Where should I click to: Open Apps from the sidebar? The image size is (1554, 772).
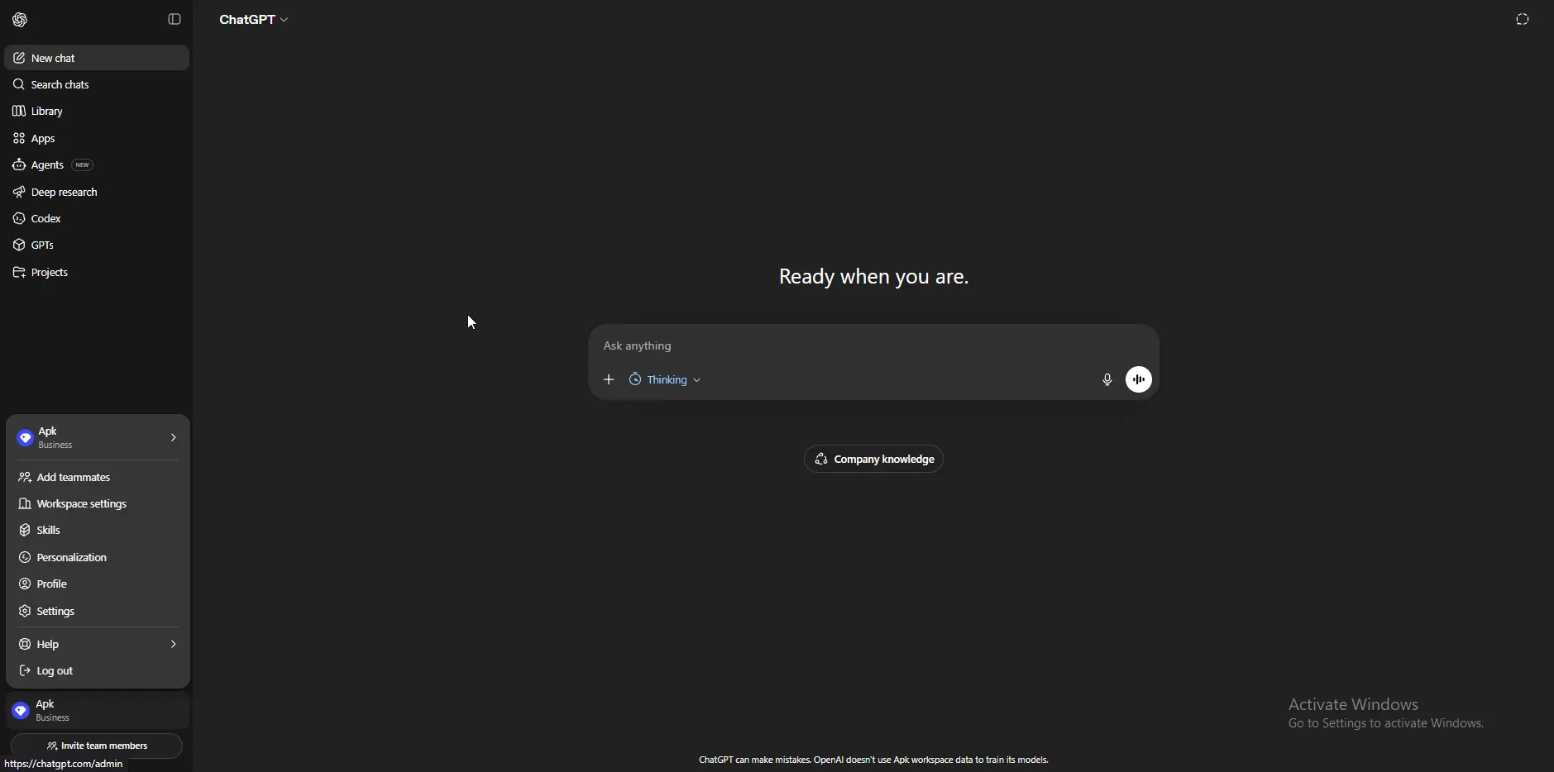click(x=97, y=138)
